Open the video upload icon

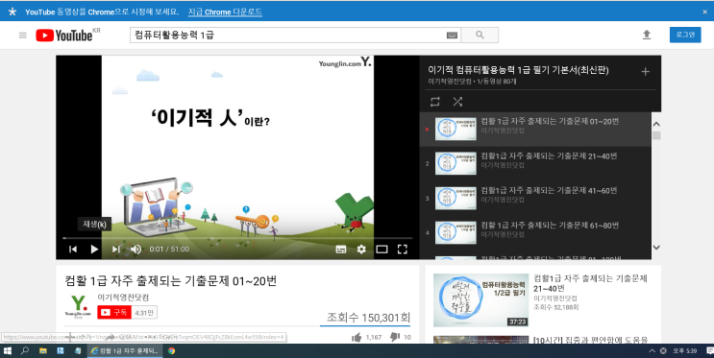point(647,35)
